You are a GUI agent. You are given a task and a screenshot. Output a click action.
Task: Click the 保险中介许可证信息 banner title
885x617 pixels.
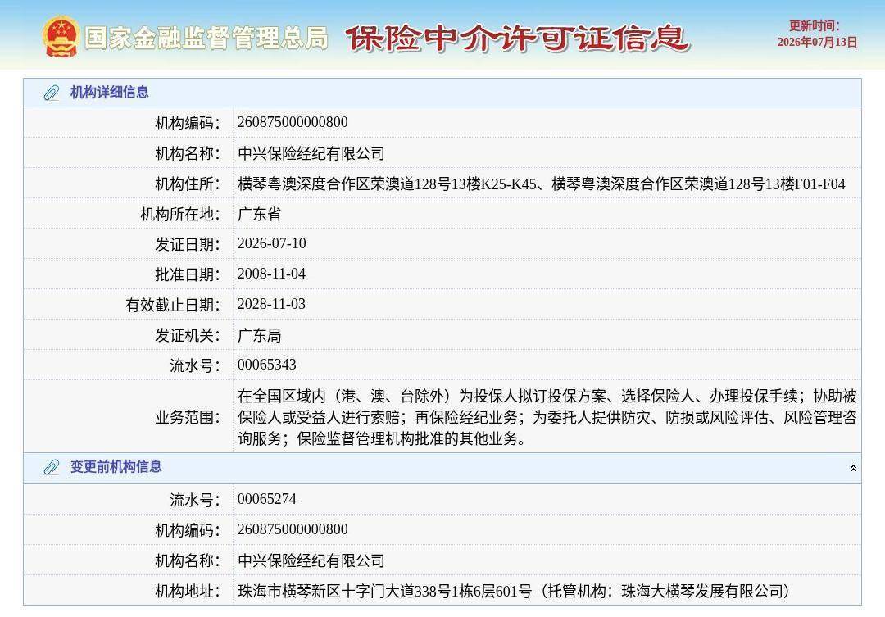tap(517, 39)
